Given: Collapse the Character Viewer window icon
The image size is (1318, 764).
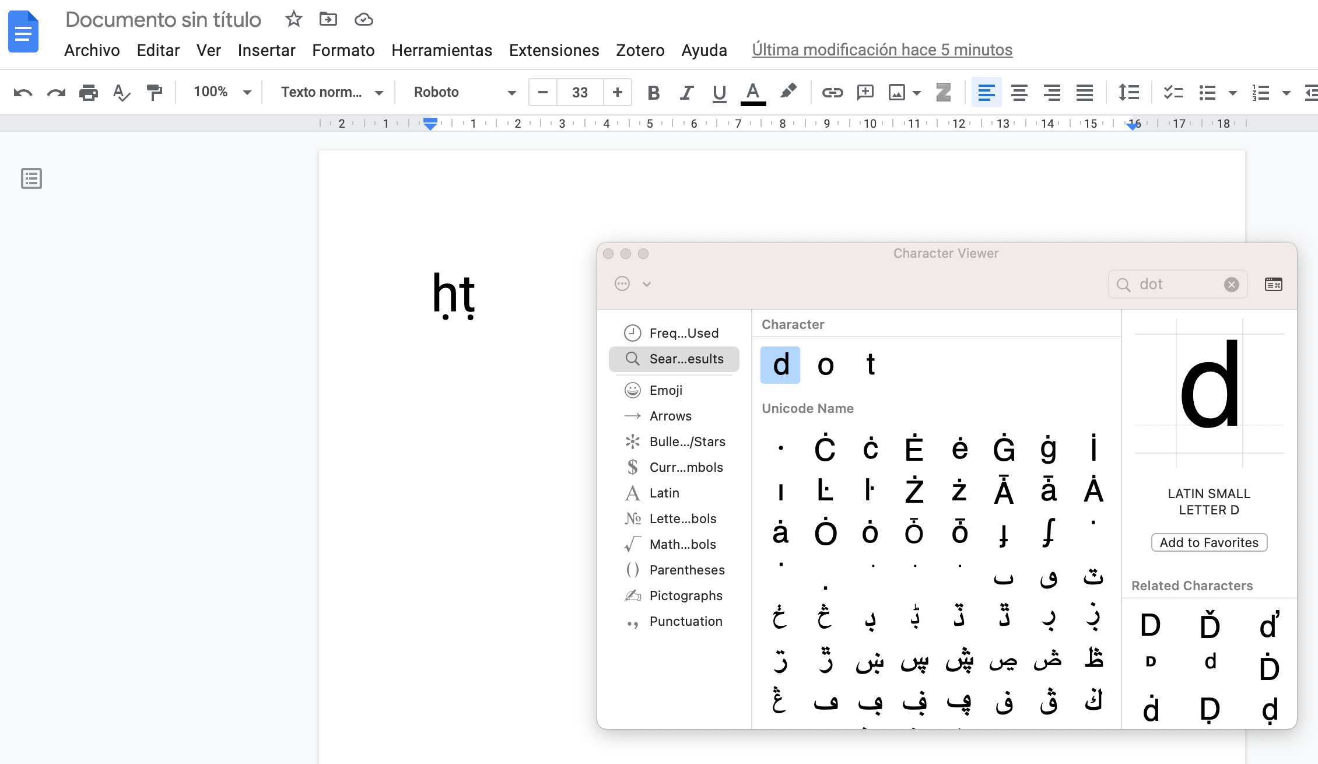Looking at the screenshot, I should click(x=1273, y=284).
